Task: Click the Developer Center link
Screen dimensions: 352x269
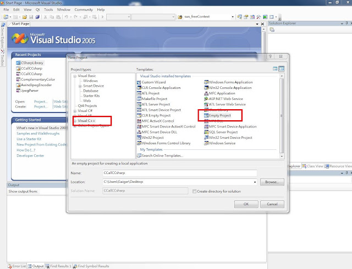Action: click(30, 155)
